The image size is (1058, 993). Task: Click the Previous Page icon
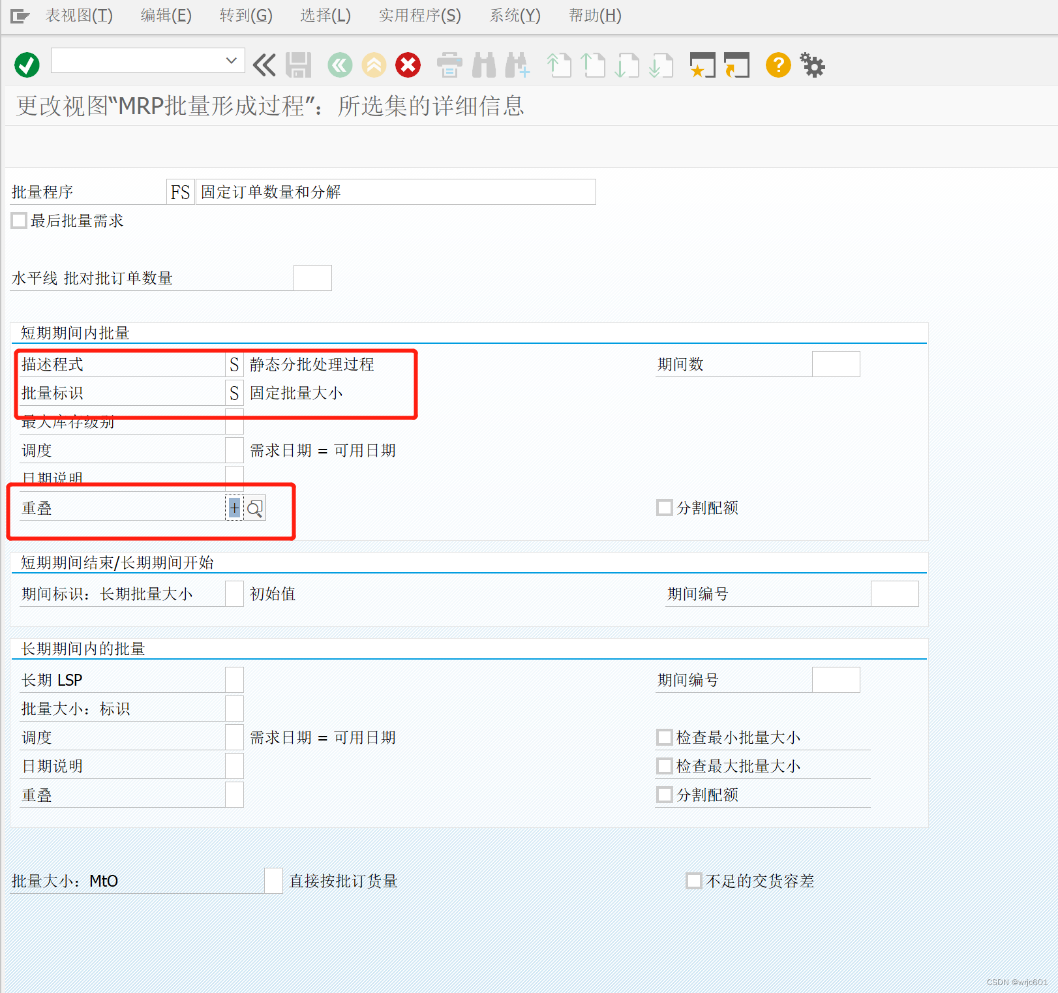coord(593,65)
